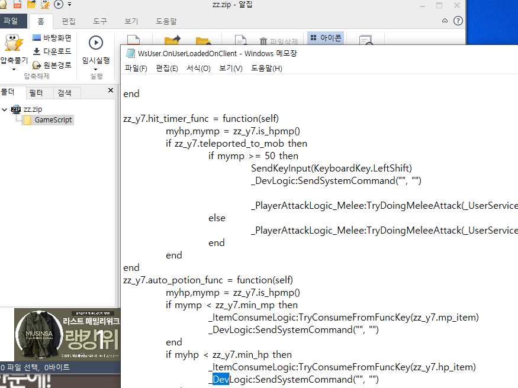
Task: Switch to the 도움말 ribbon tab in ALZip
Action: (166, 21)
